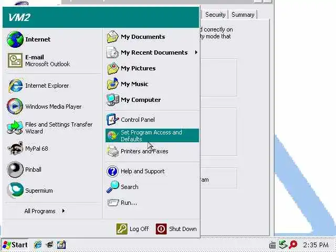Viewport: 336px width, 252px height.
Task: Select the Run... label text
Action: click(x=129, y=203)
